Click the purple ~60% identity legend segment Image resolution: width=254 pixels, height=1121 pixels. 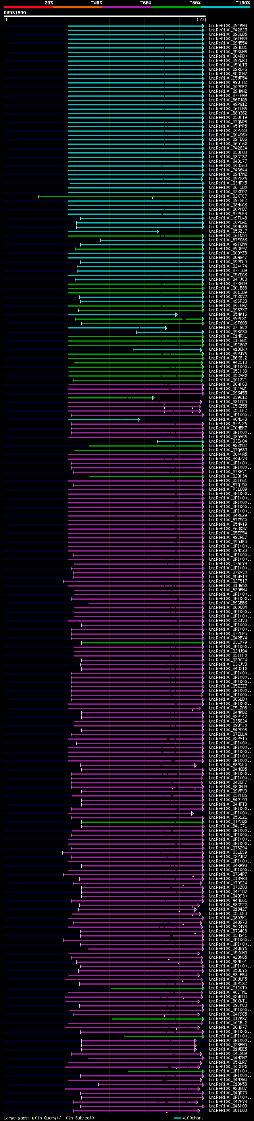point(127,7)
